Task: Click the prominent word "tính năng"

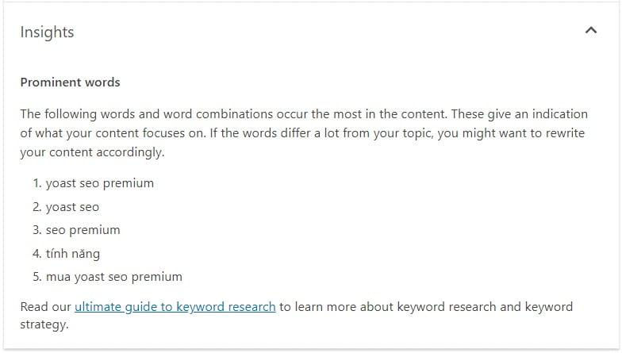Action: [72, 254]
